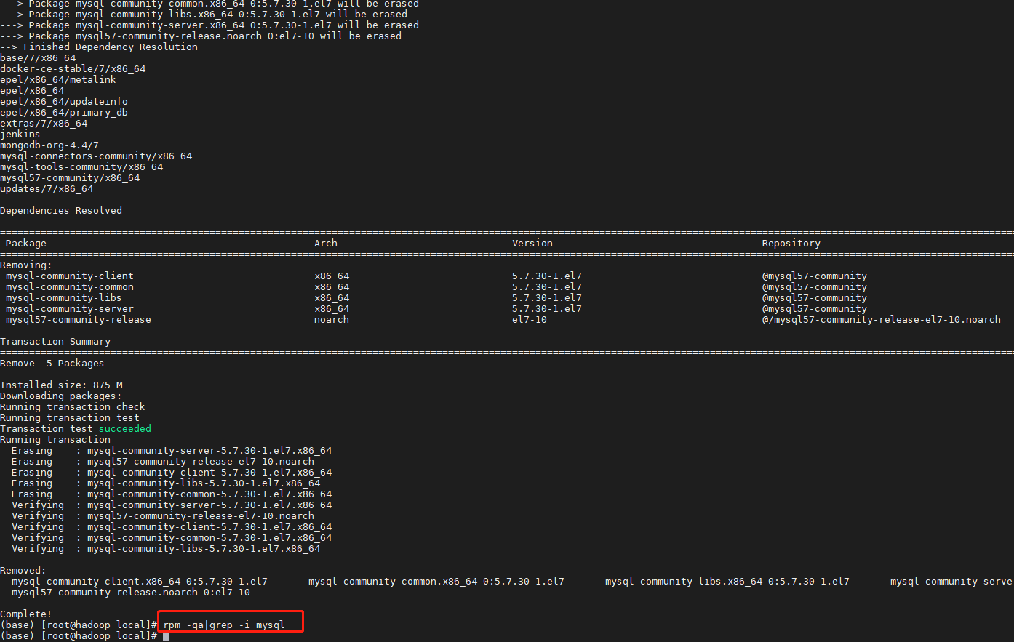Select mysql-community-client in the Removing table
Image resolution: width=1014 pixels, height=642 pixels.
70,276
